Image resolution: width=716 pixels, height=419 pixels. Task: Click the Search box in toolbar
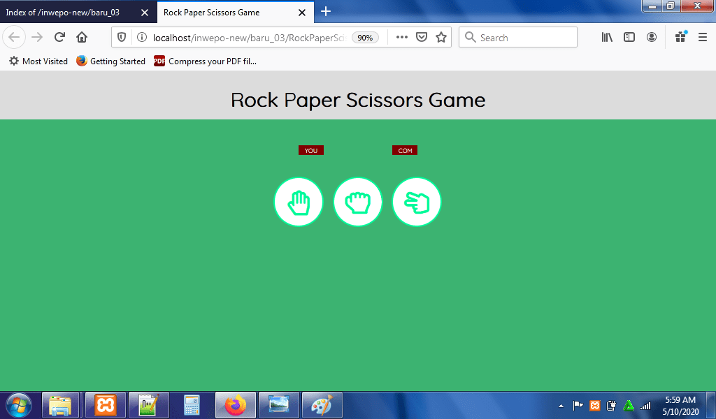(x=518, y=38)
